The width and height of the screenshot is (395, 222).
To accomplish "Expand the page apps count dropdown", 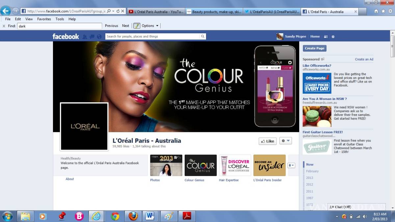I will point(291,165).
